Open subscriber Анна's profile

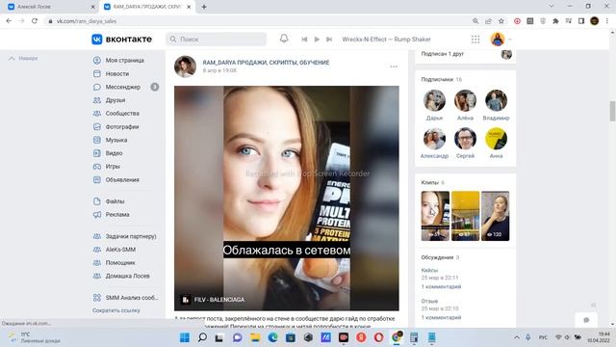[496, 139]
